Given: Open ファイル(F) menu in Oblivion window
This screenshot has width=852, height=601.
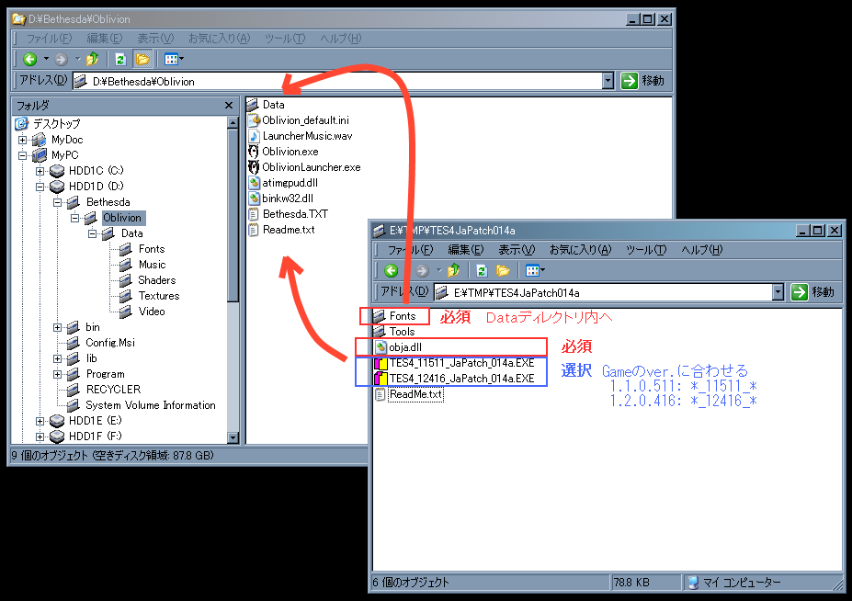Looking at the screenshot, I should (49, 39).
